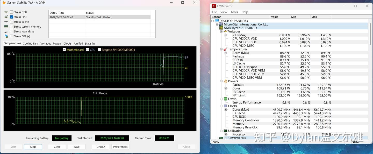Click the Clear button
Image resolution: width=373 pixels, height=154 pixels.
[x=57, y=147]
